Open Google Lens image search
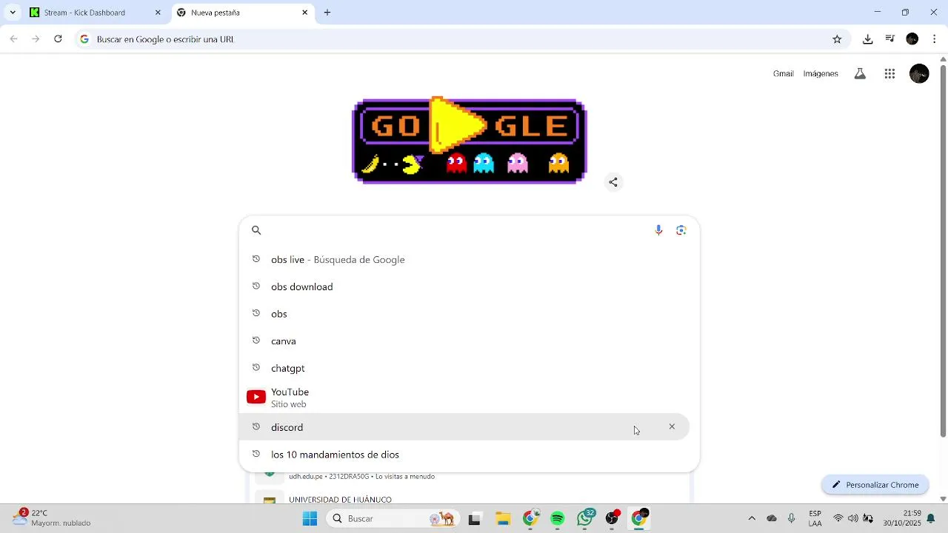 [681, 230]
